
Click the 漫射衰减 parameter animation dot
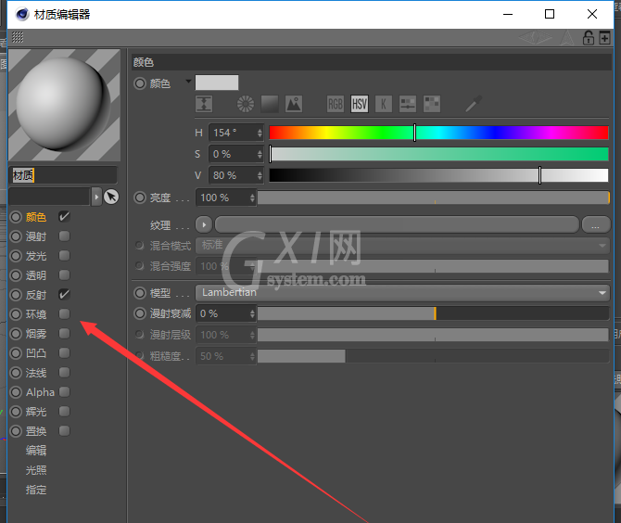[x=140, y=313]
